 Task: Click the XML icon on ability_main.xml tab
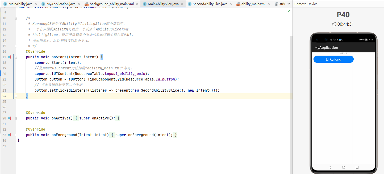point(238,4)
